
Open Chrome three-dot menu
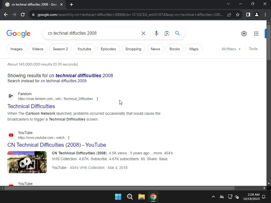[x=265, y=15]
